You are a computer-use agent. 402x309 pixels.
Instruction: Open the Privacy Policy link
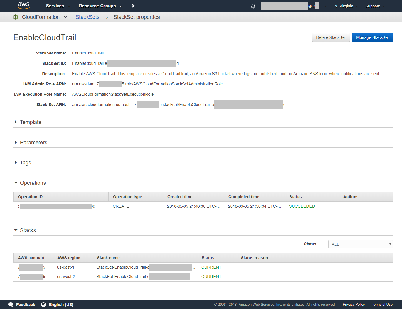click(354, 305)
